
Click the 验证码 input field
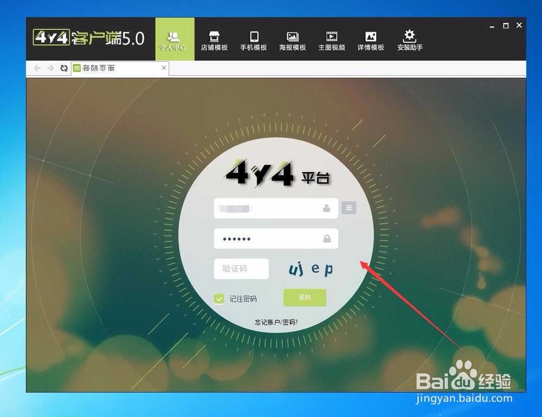[241, 268]
